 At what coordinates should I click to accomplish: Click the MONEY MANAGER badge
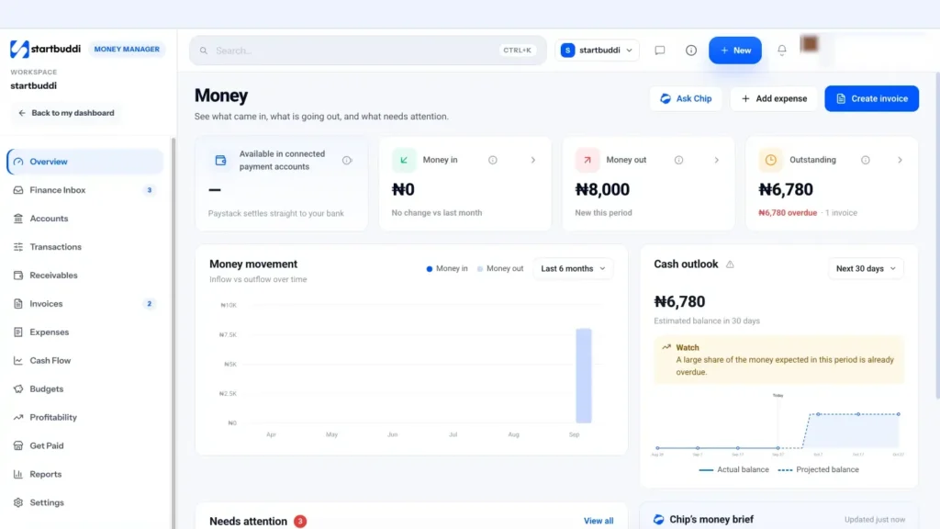point(127,50)
